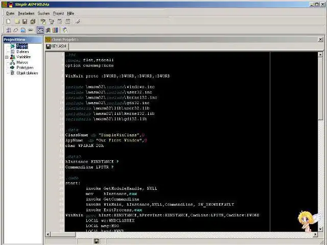Click the linked computers icon in the top toolbar

click(x=51, y=21)
